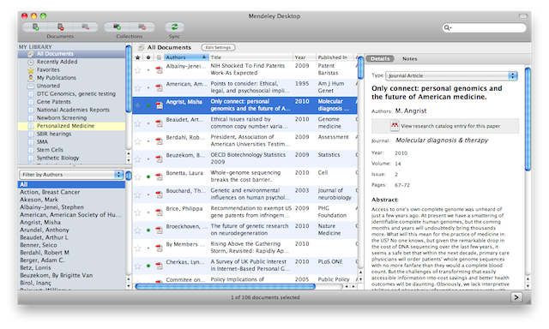Screen dimensions: 549x329
Task: Click the read/unread dot column header
Action: pos(148,57)
